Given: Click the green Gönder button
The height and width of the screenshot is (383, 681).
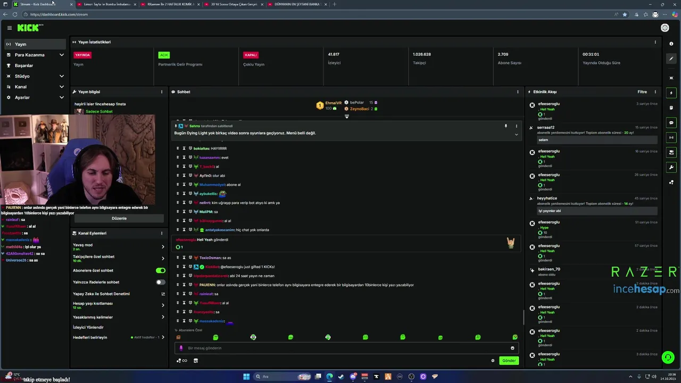Looking at the screenshot, I should pos(509,361).
